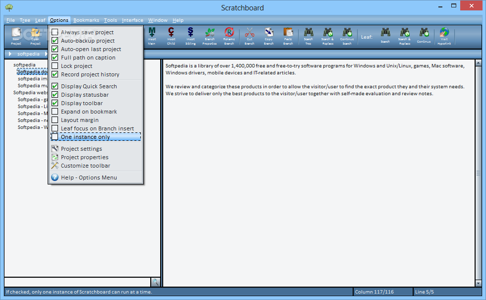Enable Expand on bookmark

55,111
